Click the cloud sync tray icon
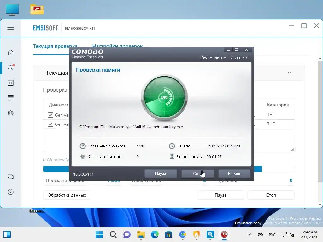 260,234
